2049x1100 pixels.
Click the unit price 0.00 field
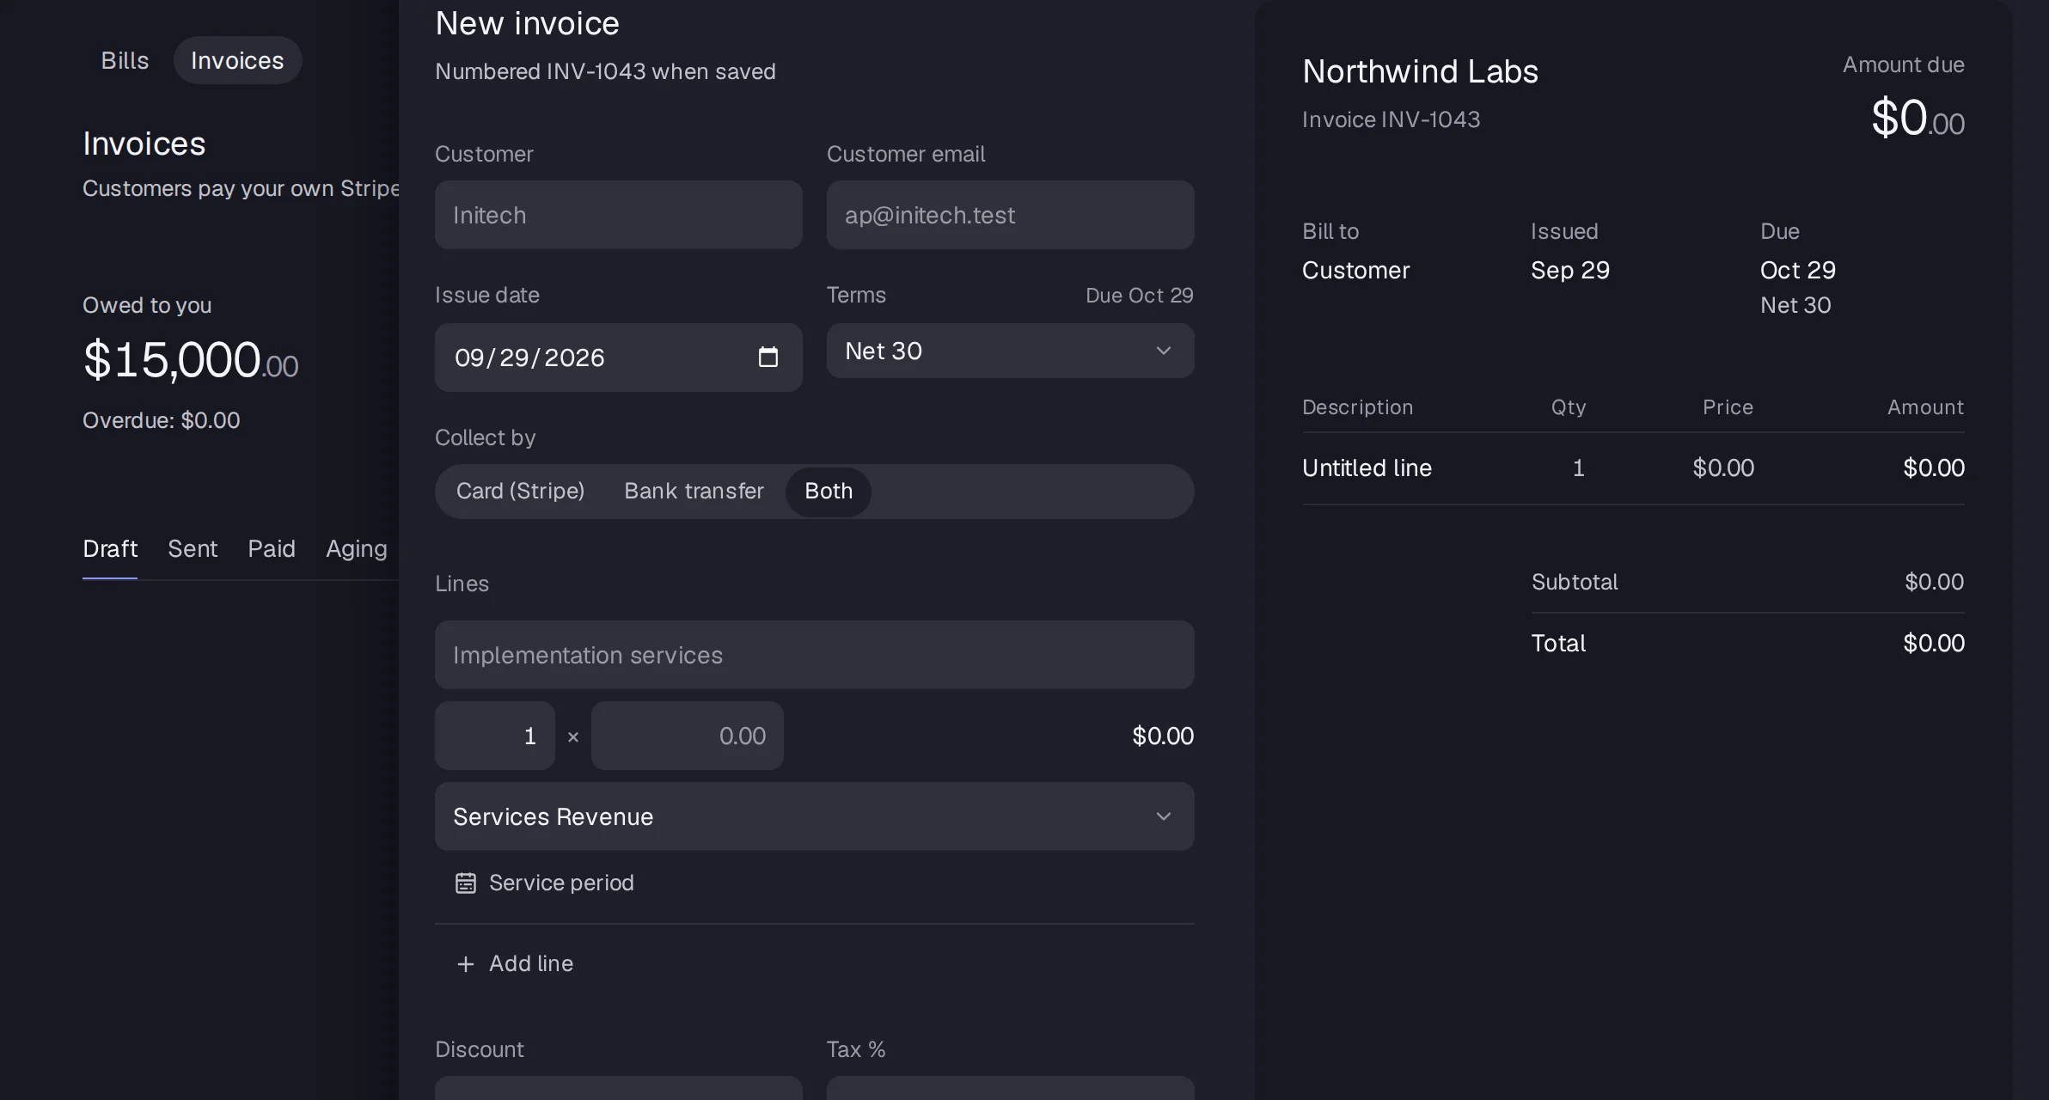[x=687, y=736]
